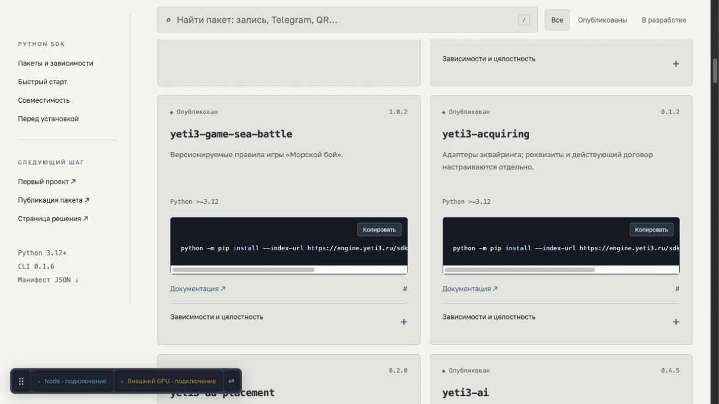
Task: Open 'Перед установкой' in sidebar
Action: coord(48,119)
